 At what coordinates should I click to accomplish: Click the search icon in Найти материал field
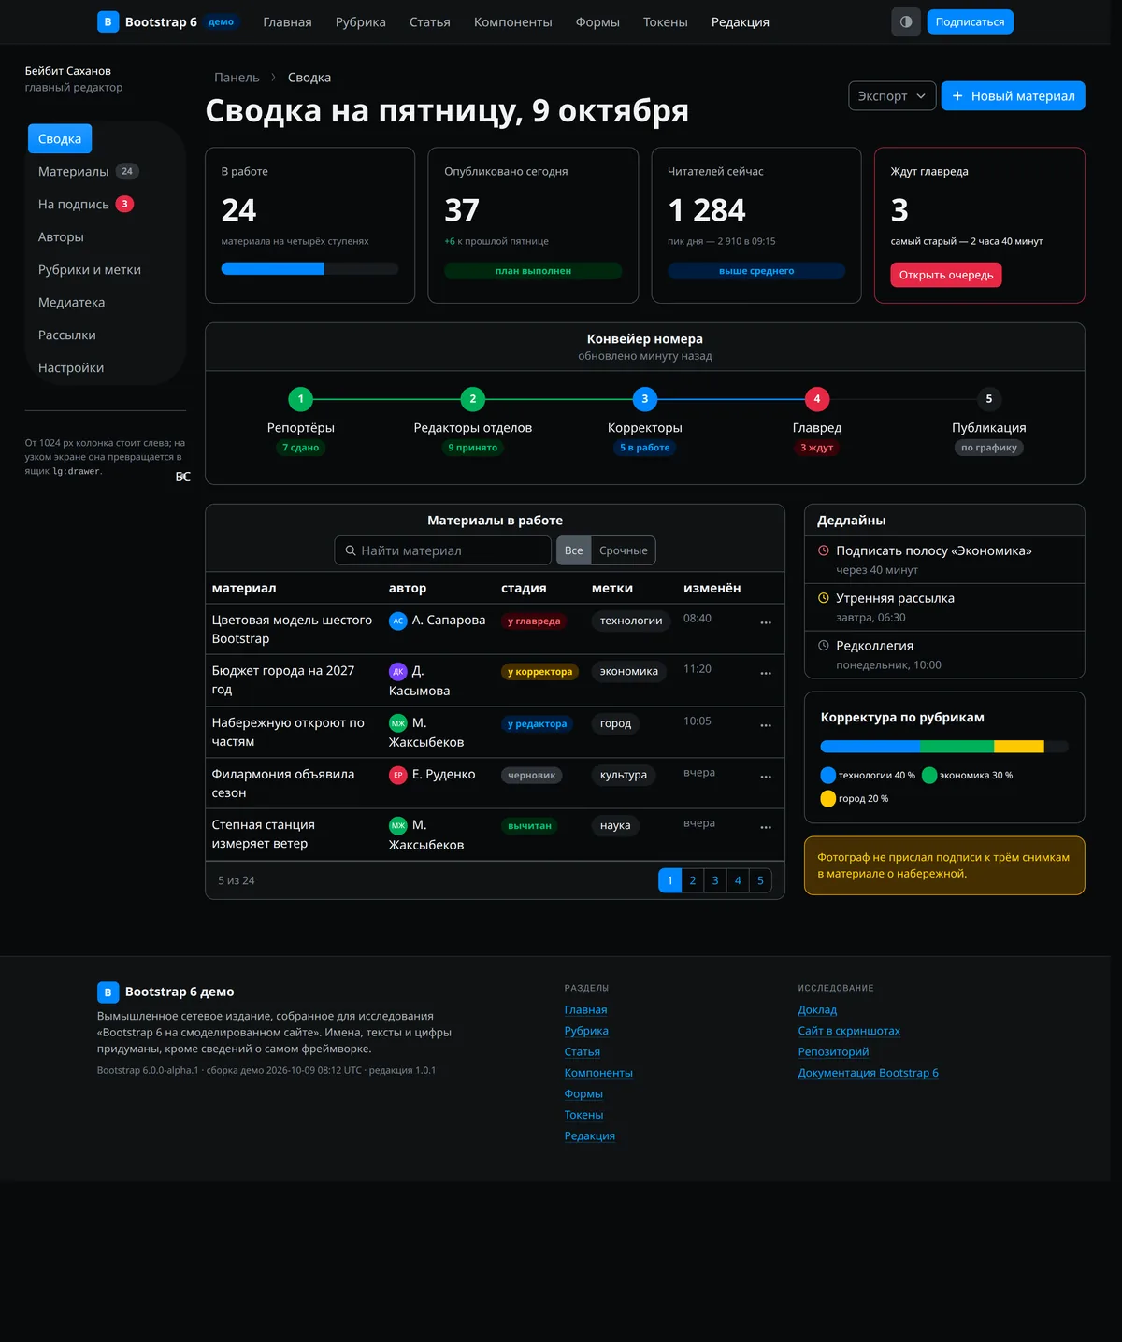tap(351, 550)
